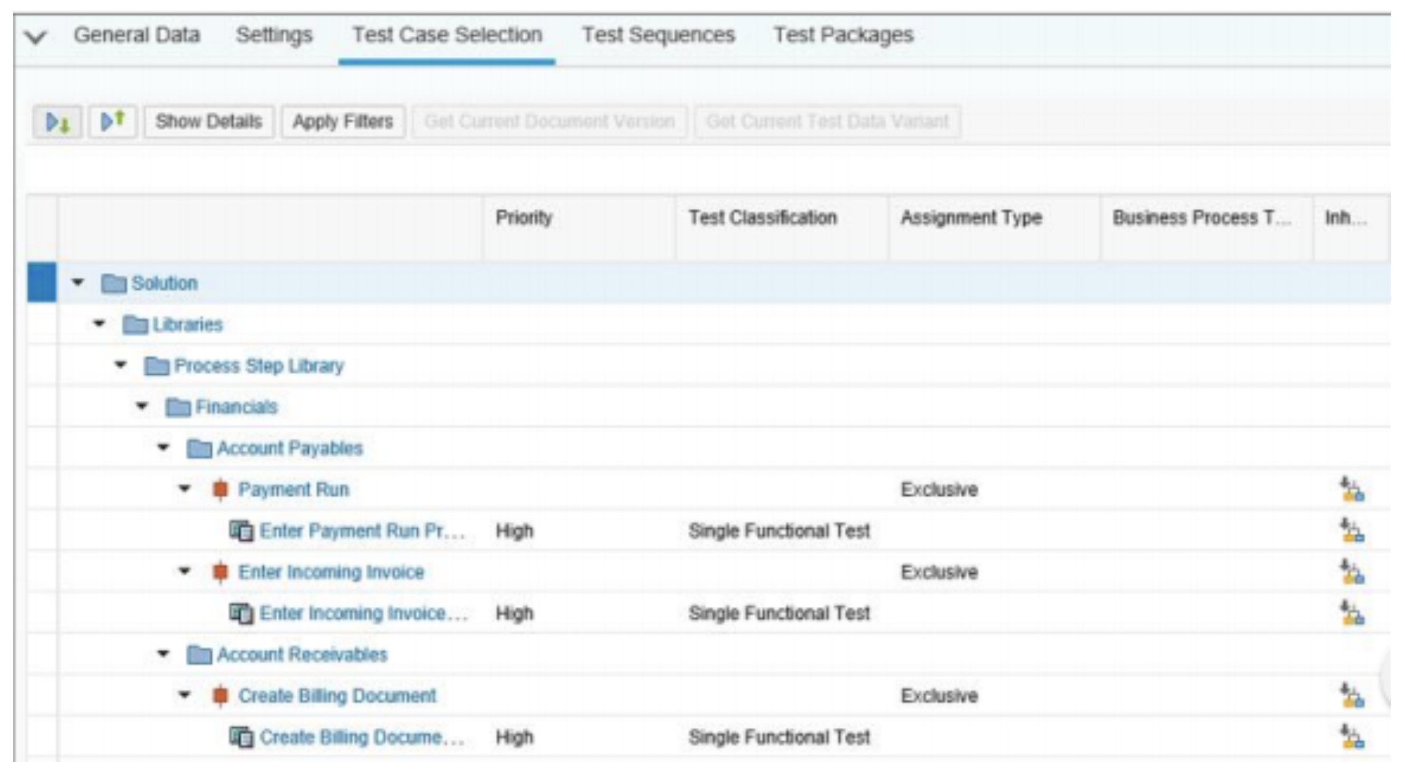Click the collapse all nodes toolbar icon
Image resolution: width=1405 pixels, height=778 pixels.
pyautogui.click(x=112, y=121)
